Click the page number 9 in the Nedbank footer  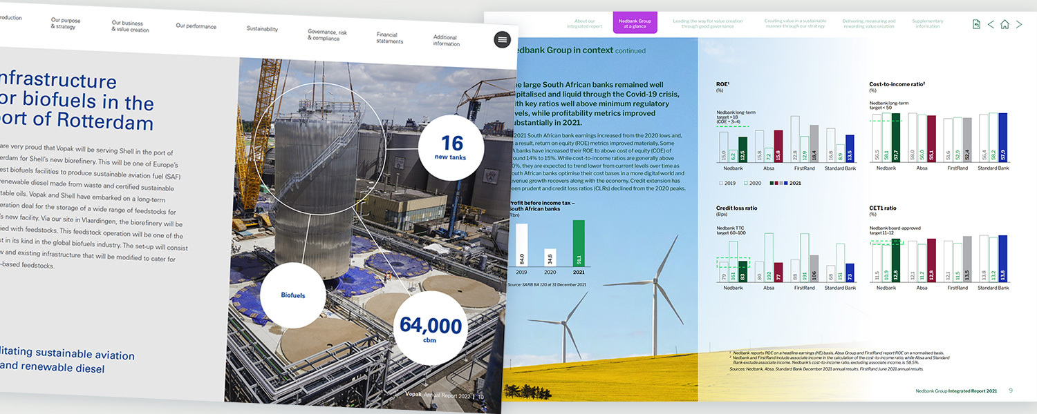(x=1011, y=391)
